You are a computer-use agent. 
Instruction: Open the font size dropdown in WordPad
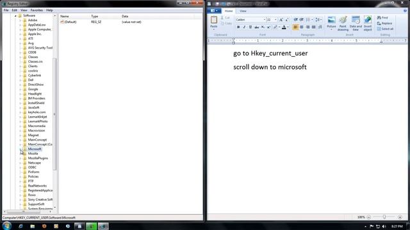(275, 20)
